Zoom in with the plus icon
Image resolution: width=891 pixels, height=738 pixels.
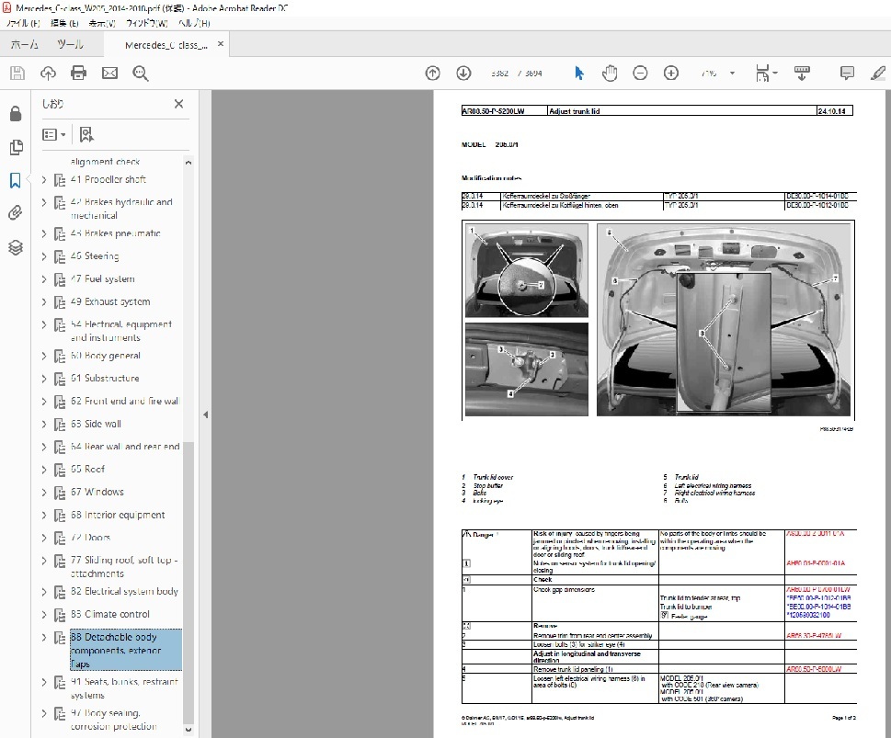[x=671, y=73]
